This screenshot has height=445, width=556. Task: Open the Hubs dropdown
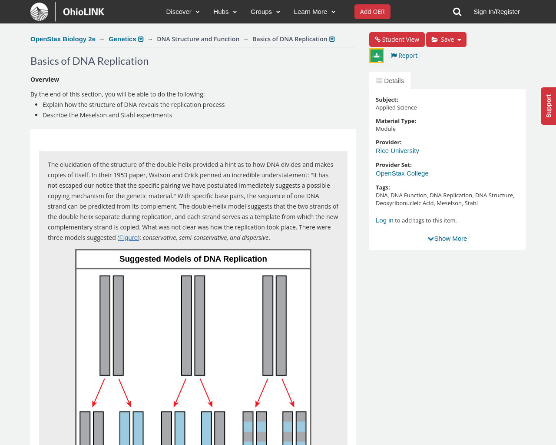pos(225,11)
